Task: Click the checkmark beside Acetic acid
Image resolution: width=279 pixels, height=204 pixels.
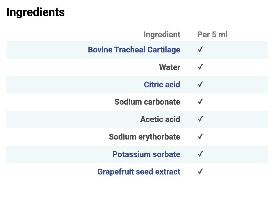Action: 201,119
